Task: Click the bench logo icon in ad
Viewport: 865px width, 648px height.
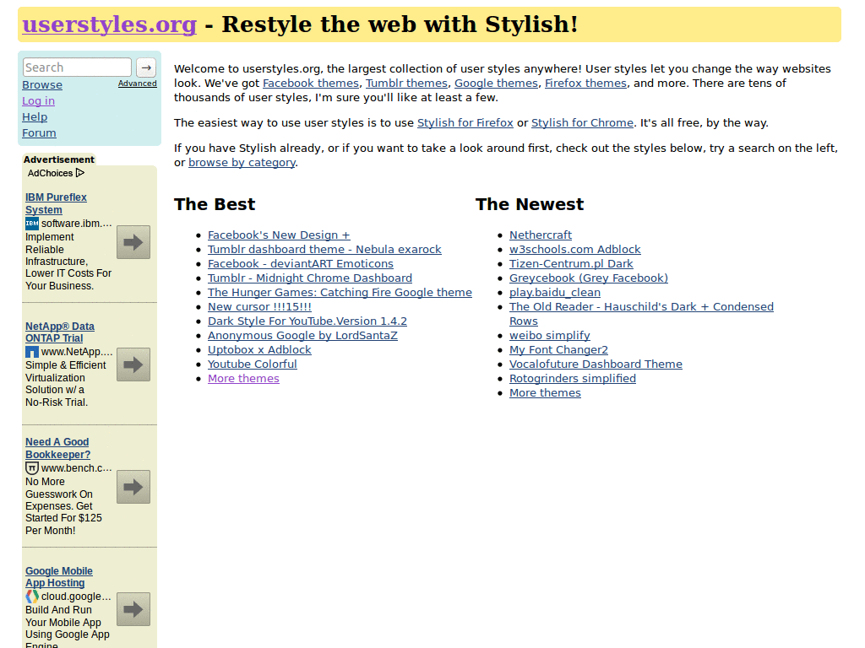Action: click(32, 468)
